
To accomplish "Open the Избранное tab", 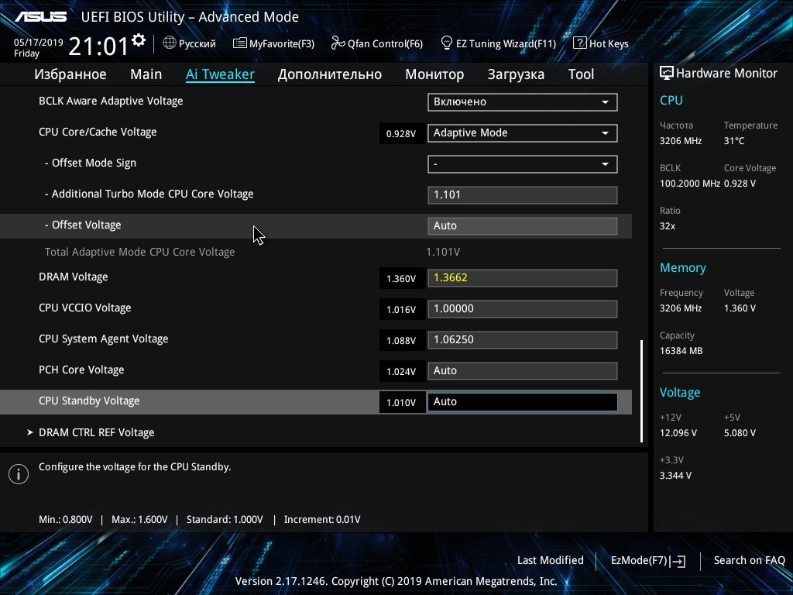I will 70,74.
